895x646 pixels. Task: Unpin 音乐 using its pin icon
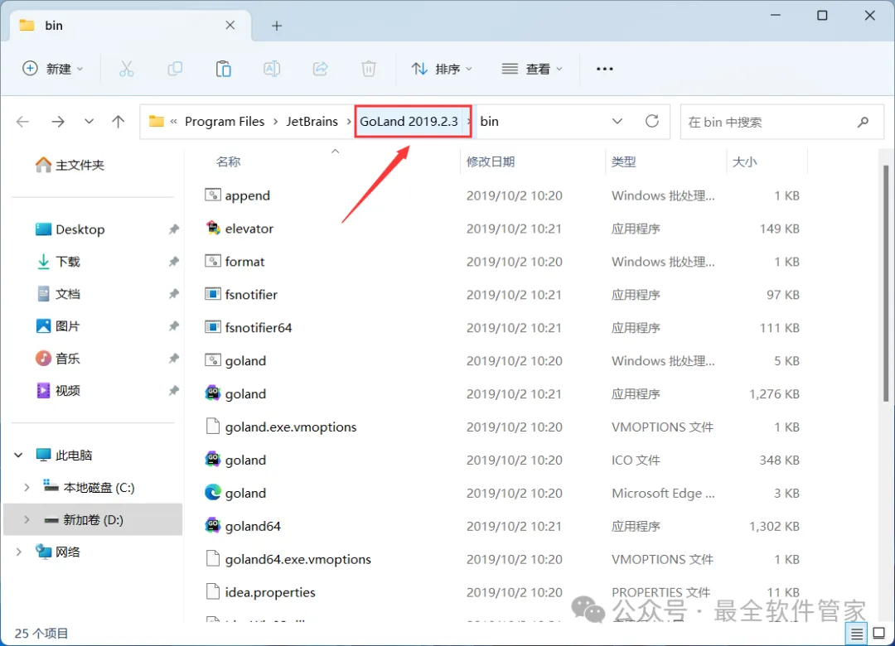(173, 359)
